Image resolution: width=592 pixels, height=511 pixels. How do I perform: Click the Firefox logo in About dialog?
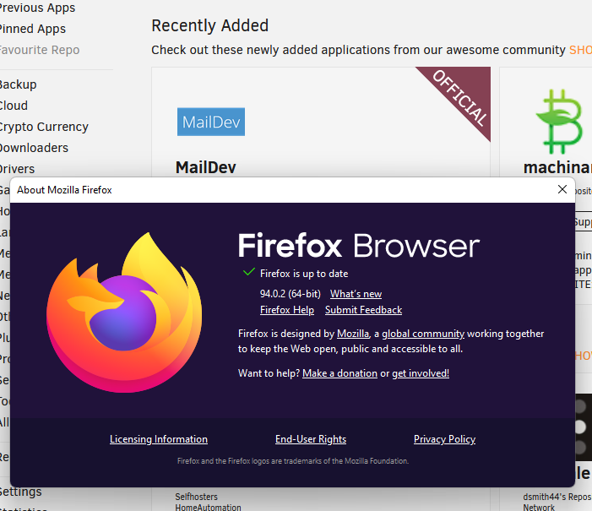point(124,313)
